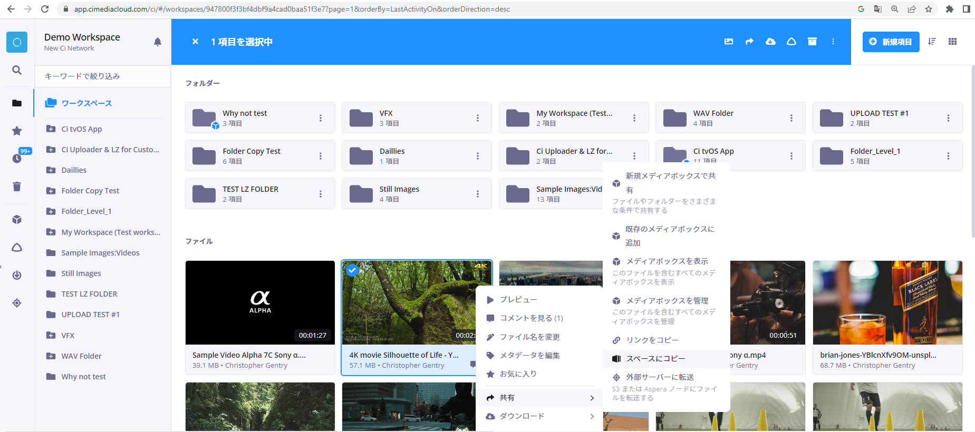
Task: Choose お気に入り in context menu
Action: tap(539, 374)
